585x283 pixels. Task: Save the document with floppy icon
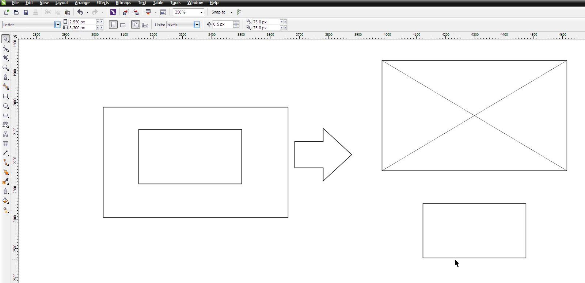coord(26,12)
